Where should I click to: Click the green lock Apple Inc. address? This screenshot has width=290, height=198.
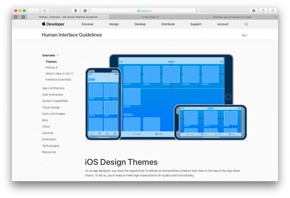145,11
